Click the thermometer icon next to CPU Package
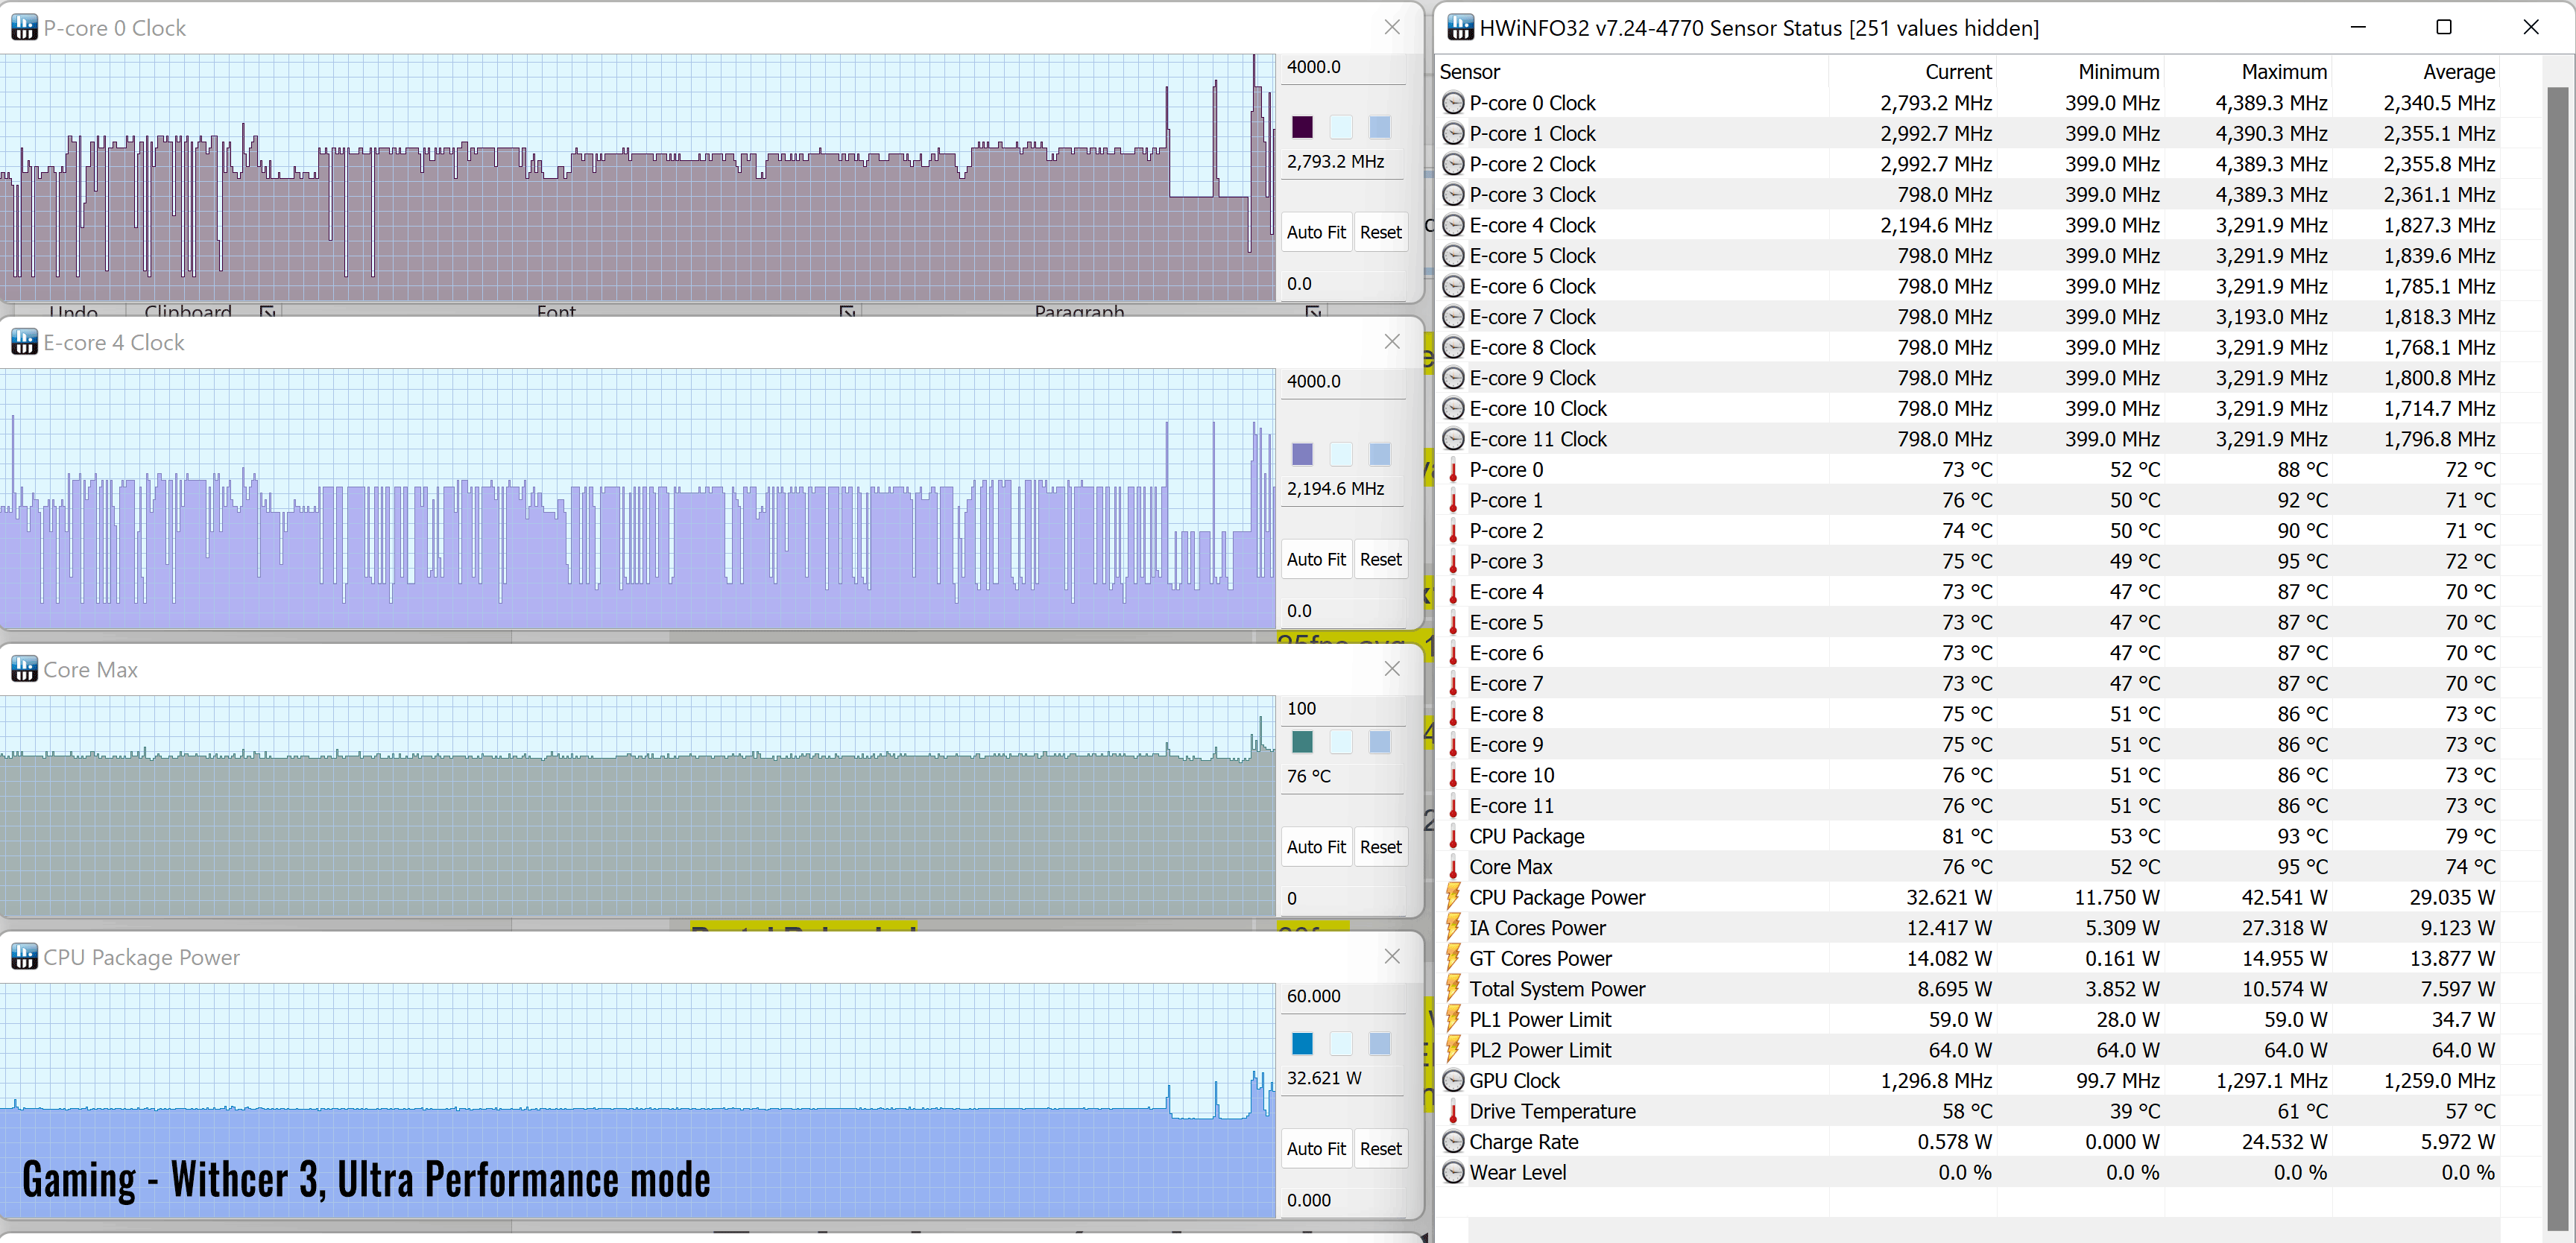The image size is (2576, 1243). click(1453, 837)
